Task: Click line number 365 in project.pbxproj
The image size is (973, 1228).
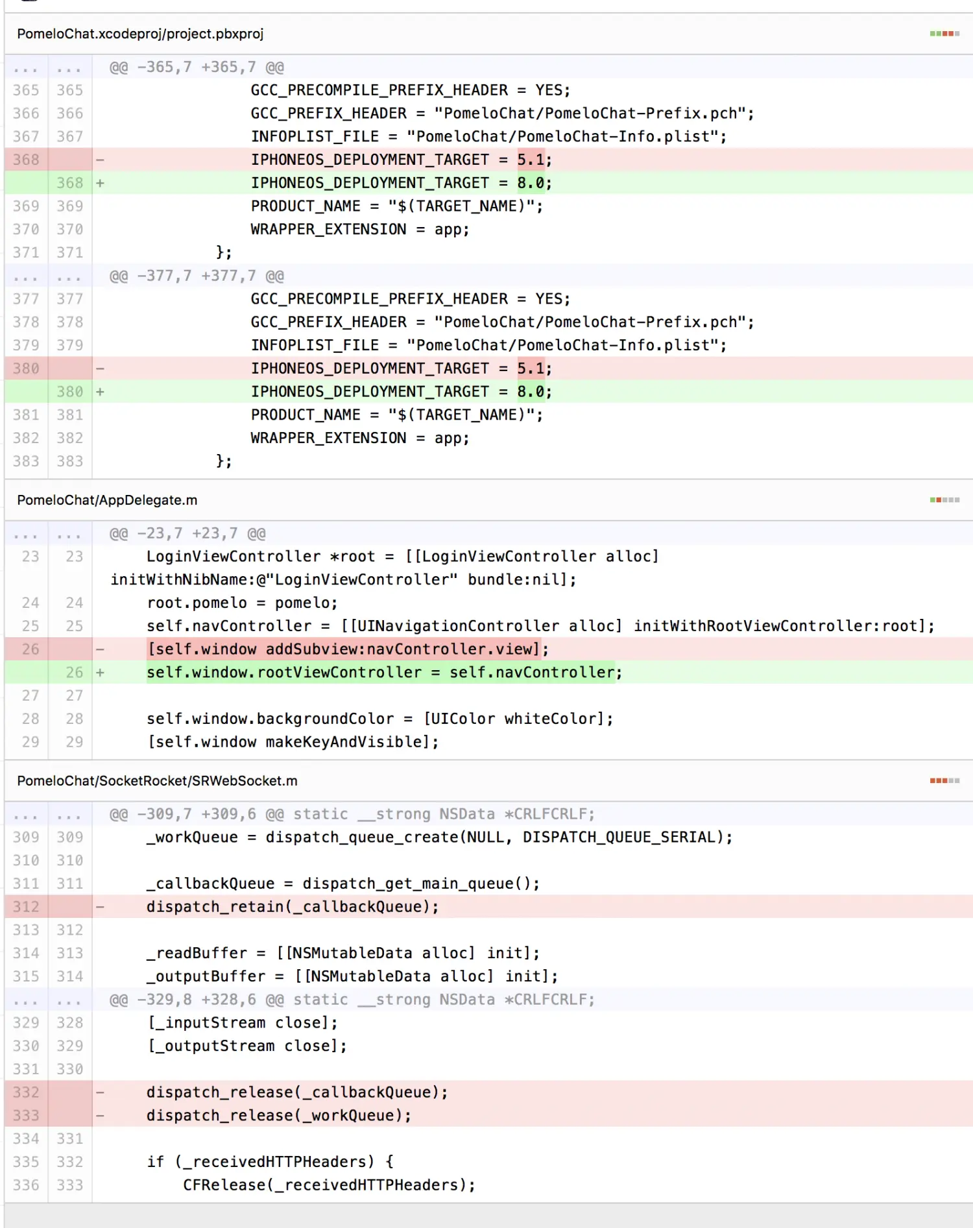Action: click(26, 90)
